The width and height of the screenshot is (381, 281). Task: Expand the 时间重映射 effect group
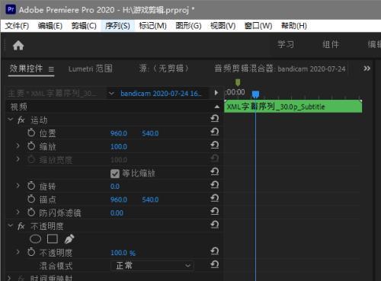(10, 278)
